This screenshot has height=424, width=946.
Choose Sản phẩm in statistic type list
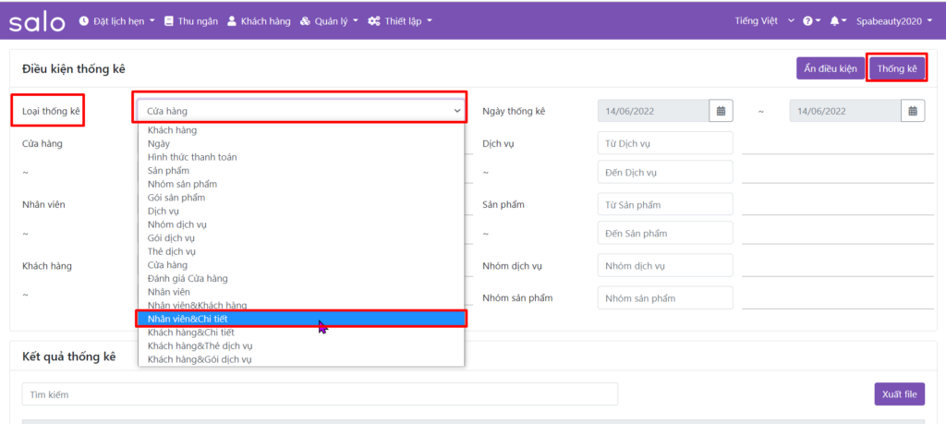click(x=301, y=171)
